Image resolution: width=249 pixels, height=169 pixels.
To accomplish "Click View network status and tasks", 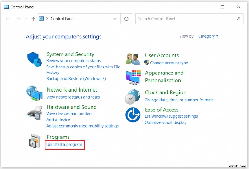I will [73, 97].
